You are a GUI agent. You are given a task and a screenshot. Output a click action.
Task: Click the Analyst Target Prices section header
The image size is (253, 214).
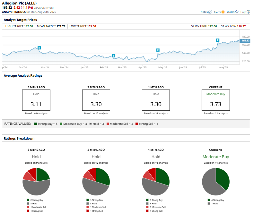pyautogui.click(x=20, y=20)
